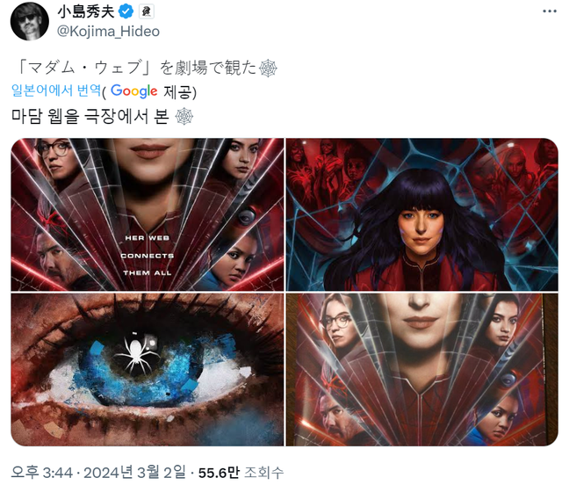Click the display name 小島秀夫
The height and width of the screenshot is (485, 562).
tap(86, 12)
